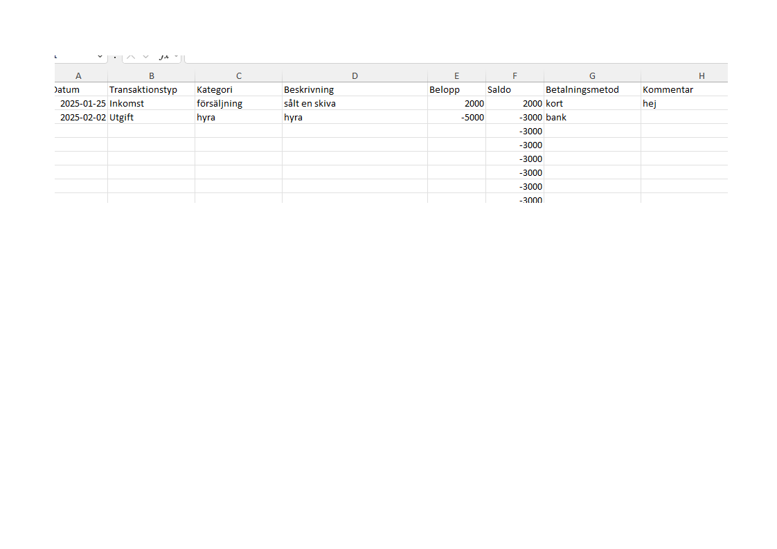Select the Betalningsmetod header cell
The image size is (777, 549).
coord(592,90)
